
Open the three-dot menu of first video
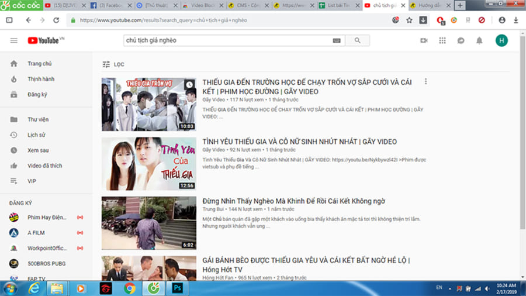click(x=425, y=81)
